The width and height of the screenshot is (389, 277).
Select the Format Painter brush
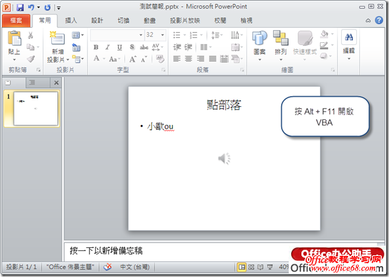tap(31, 59)
